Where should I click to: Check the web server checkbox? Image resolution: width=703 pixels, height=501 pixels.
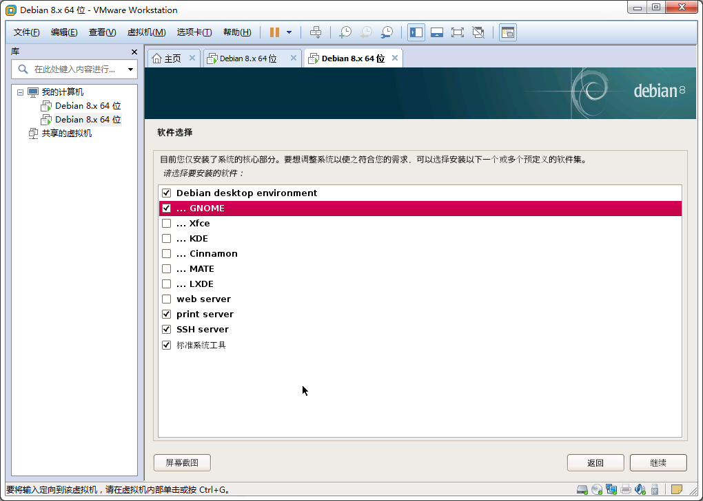[x=166, y=299]
